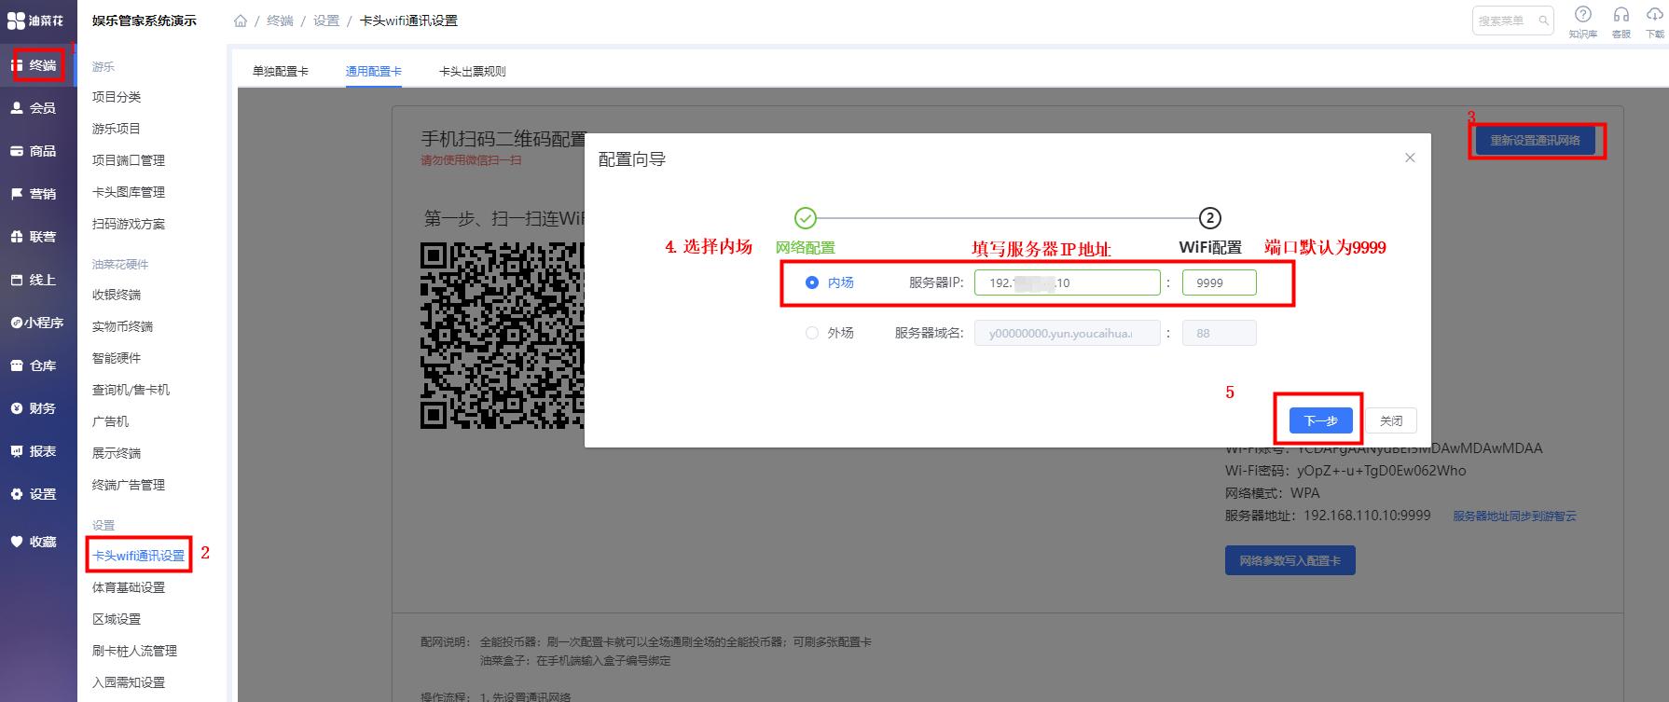Open 实物币终端 menu item
Image resolution: width=1669 pixels, height=702 pixels.
click(x=122, y=326)
